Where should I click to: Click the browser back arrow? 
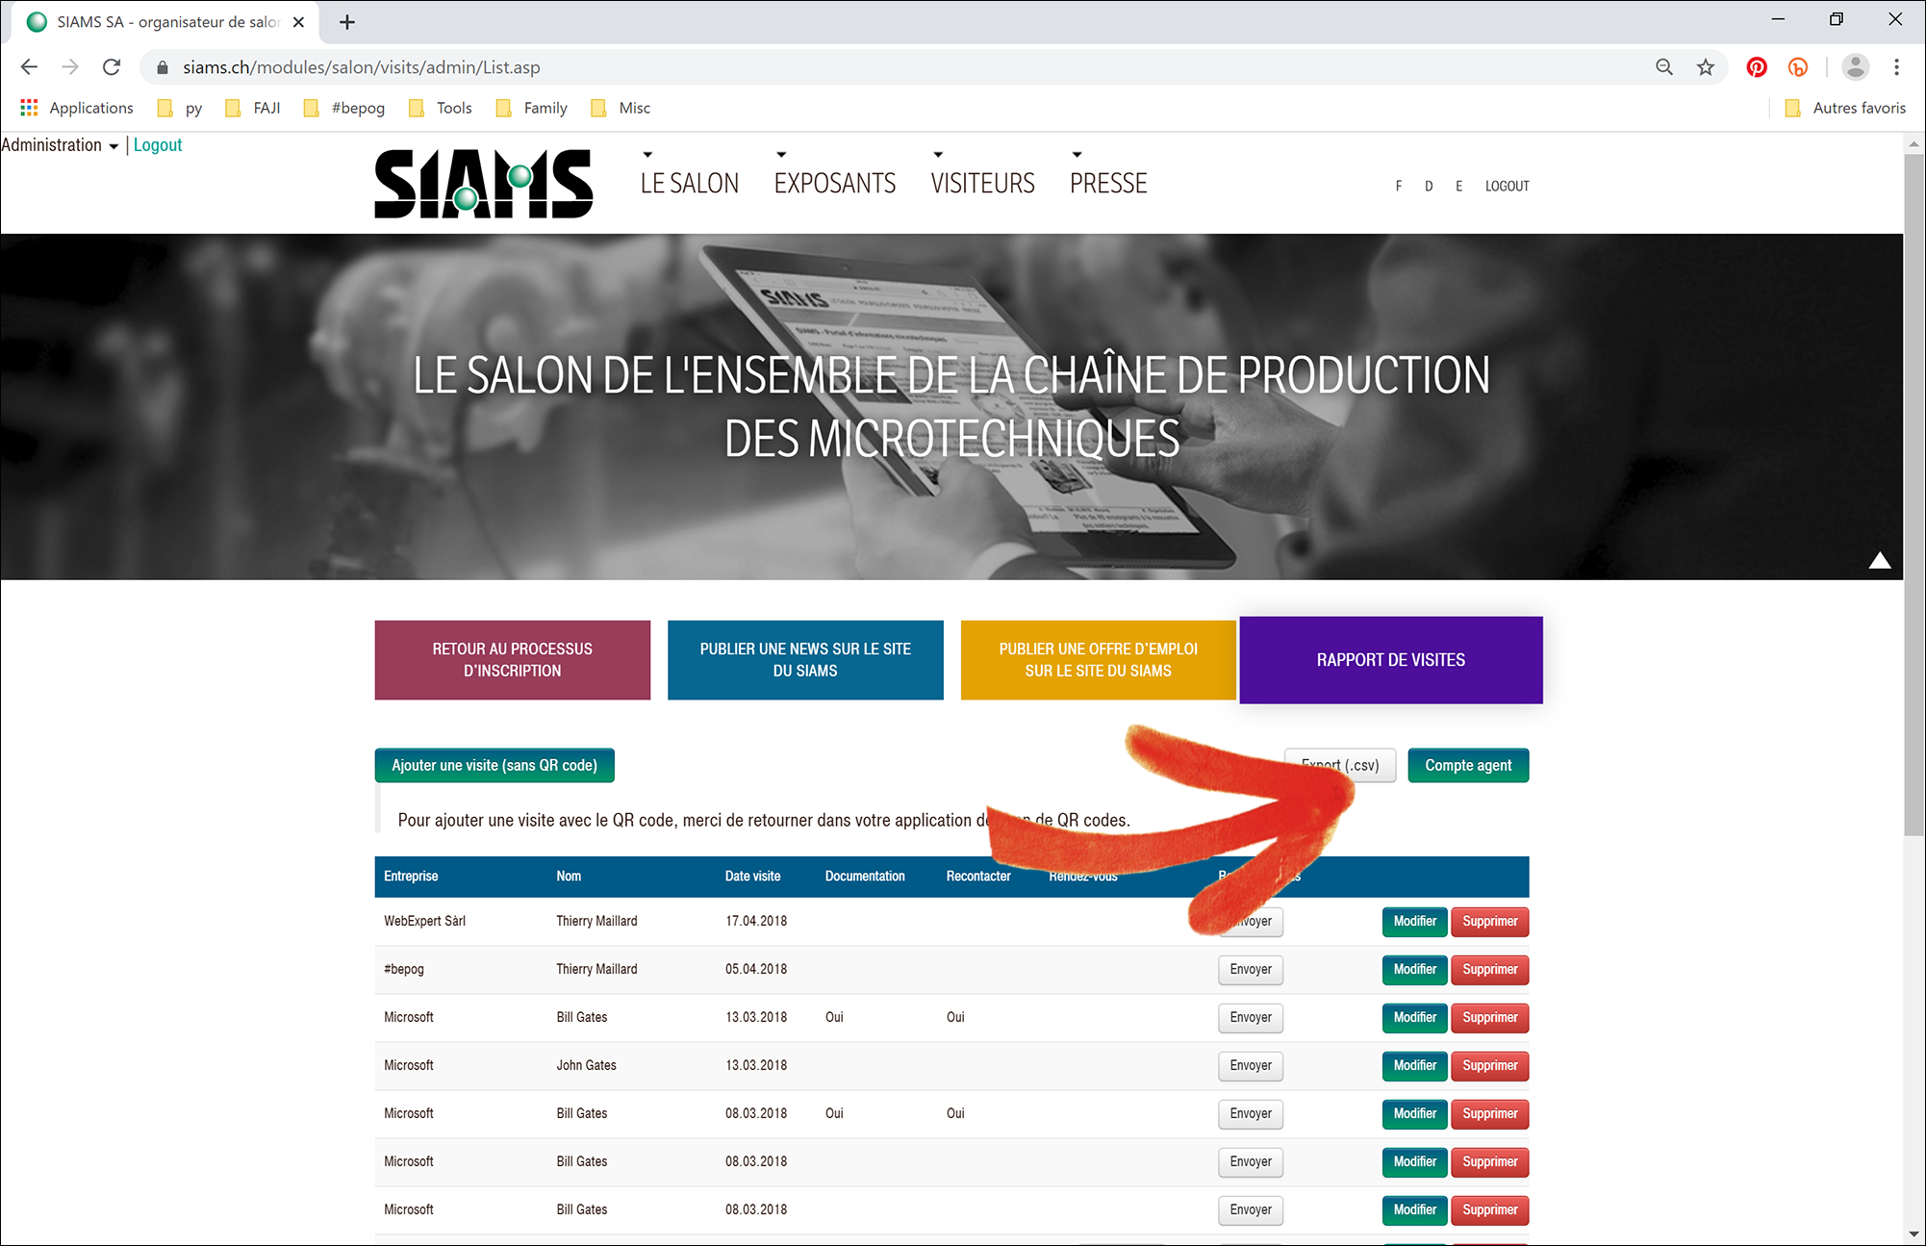pos(29,67)
